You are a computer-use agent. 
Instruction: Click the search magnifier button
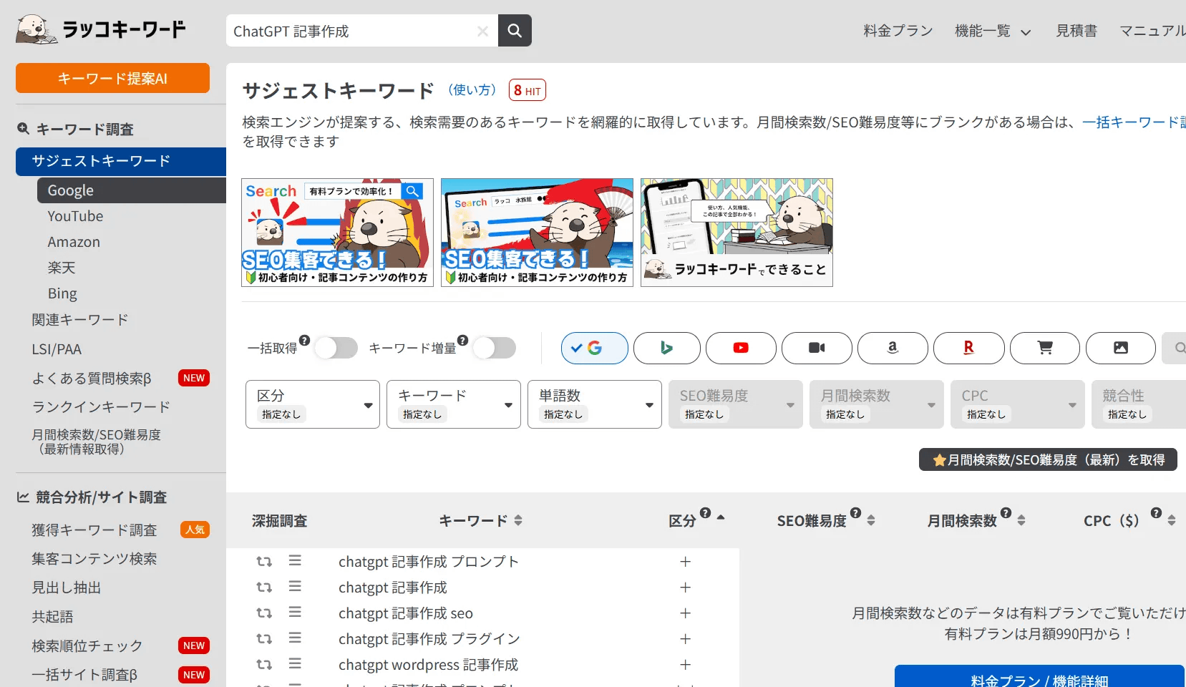(x=515, y=31)
